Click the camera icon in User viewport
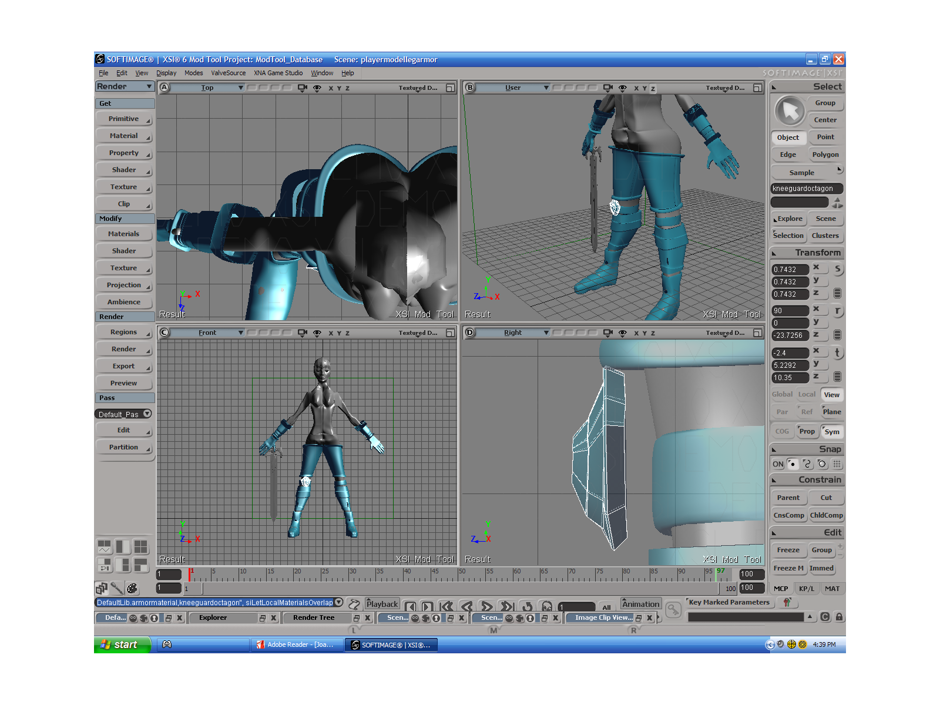The image size is (940, 705). tap(608, 88)
